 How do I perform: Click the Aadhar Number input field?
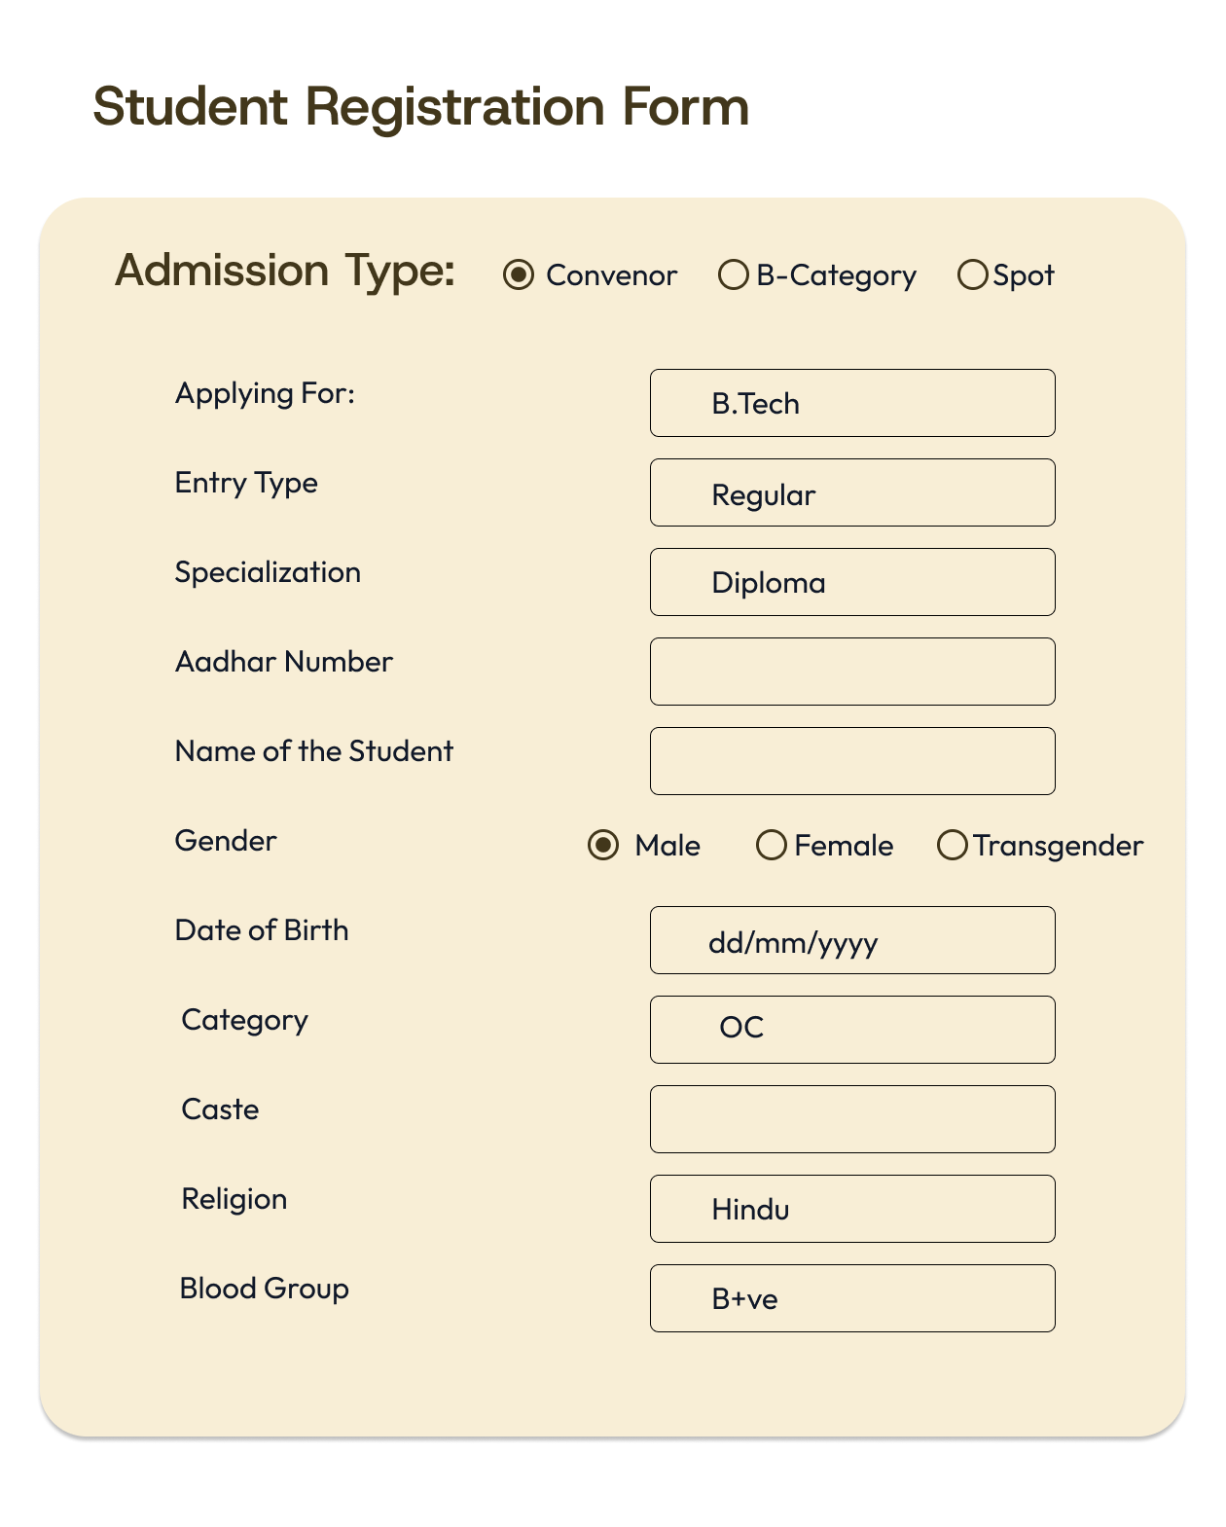852,672
